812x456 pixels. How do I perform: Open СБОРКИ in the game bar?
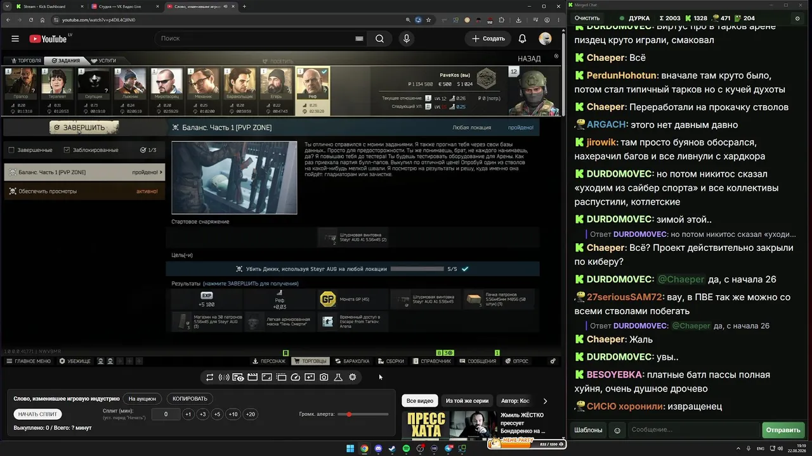click(x=391, y=361)
